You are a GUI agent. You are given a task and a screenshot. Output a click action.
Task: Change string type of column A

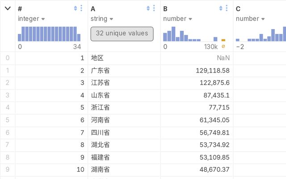(102, 19)
